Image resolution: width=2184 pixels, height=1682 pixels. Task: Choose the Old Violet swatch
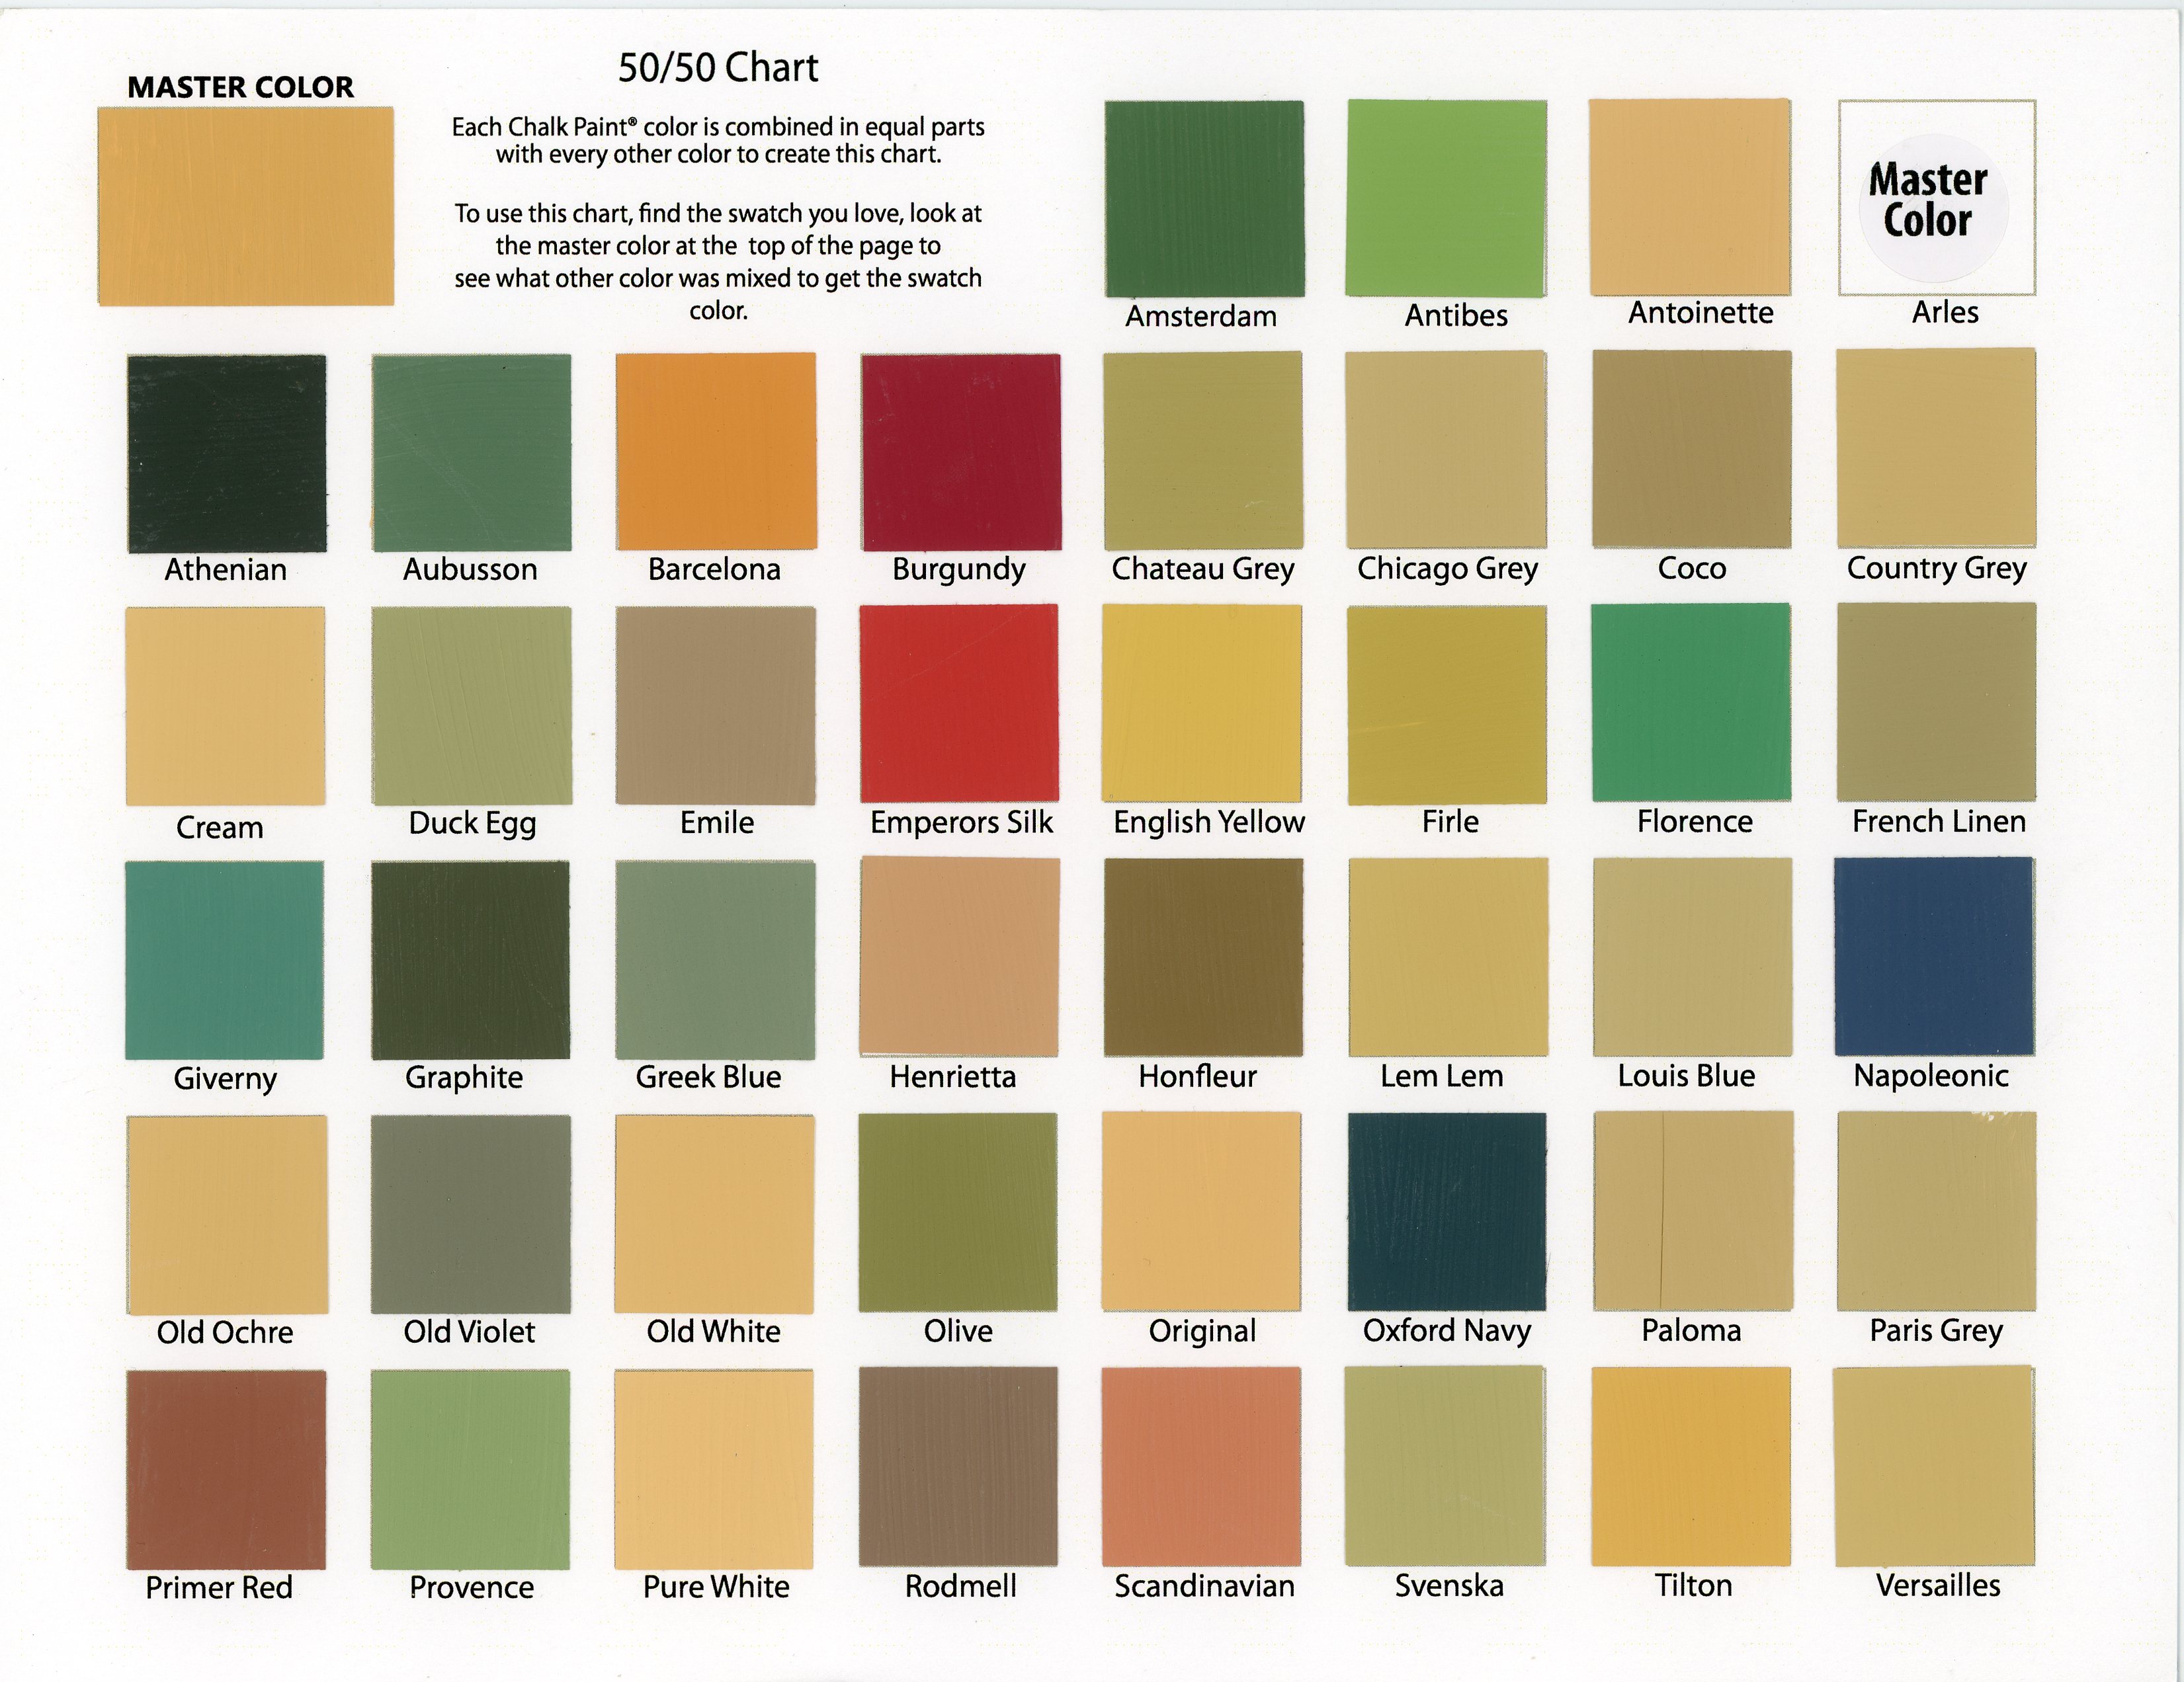(x=471, y=1215)
